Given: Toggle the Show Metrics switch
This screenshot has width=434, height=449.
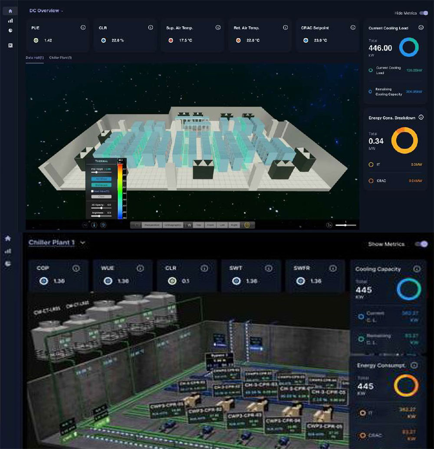Looking at the screenshot, I should point(421,244).
